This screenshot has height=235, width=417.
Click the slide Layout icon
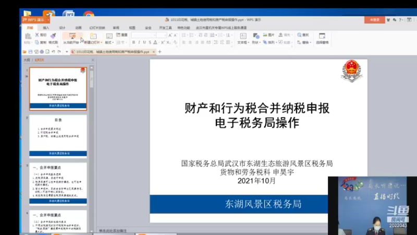[109, 36]
